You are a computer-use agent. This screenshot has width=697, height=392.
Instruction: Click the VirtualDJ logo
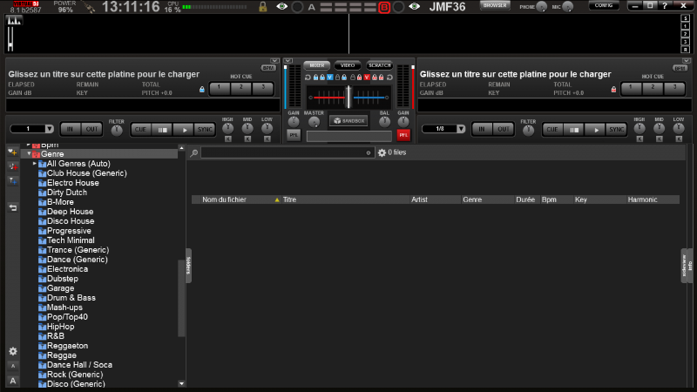click(25, 3)
